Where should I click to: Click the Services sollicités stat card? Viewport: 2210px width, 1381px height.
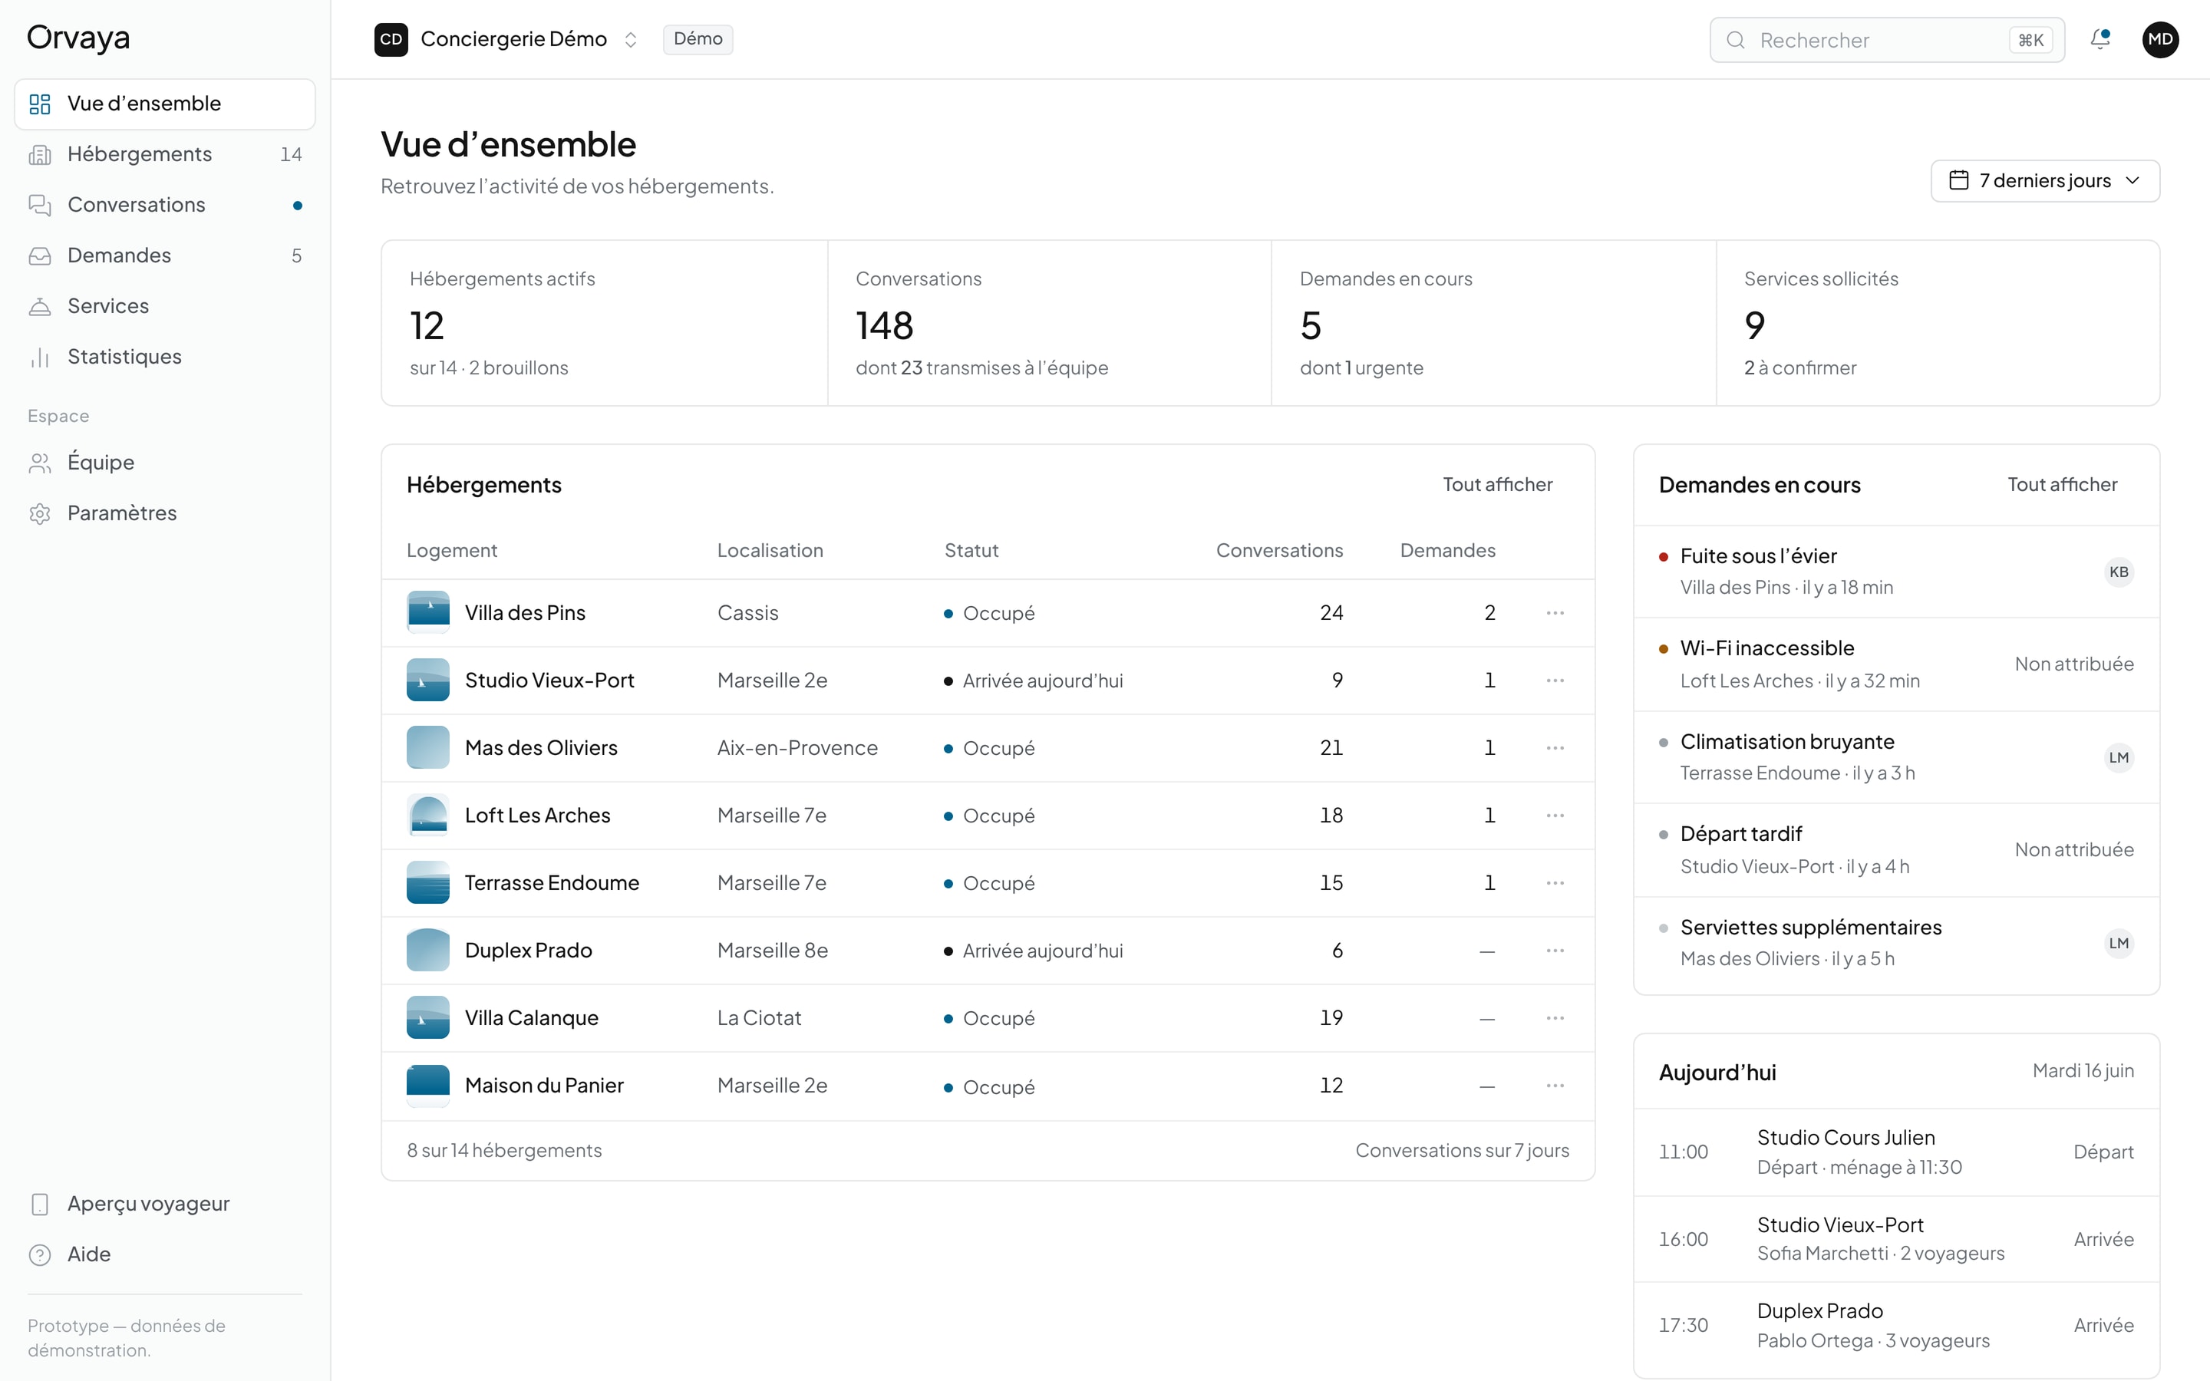click(x=1938, y=323)
